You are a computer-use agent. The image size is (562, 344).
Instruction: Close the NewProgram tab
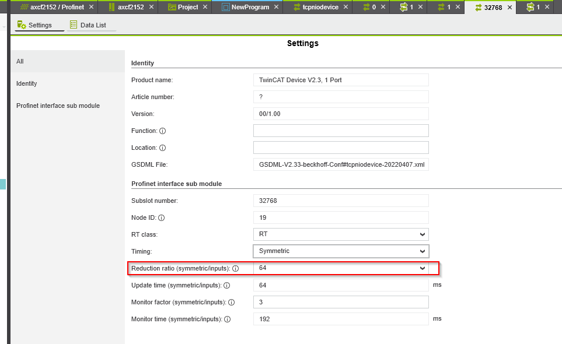pos(277,7)
